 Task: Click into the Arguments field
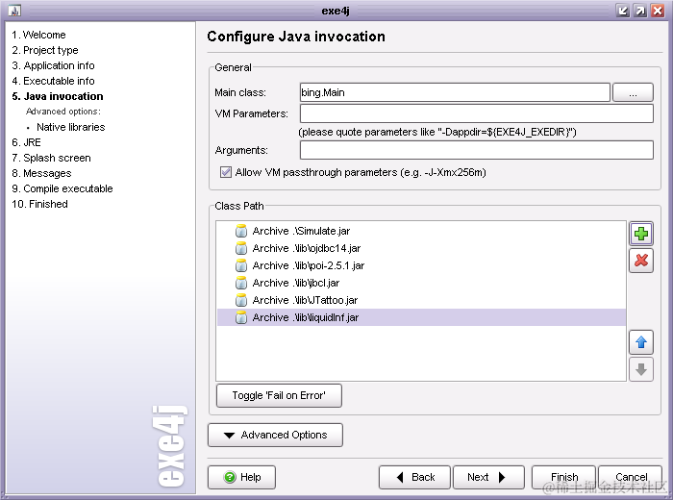pyautogui.click(x=477, y=150)
